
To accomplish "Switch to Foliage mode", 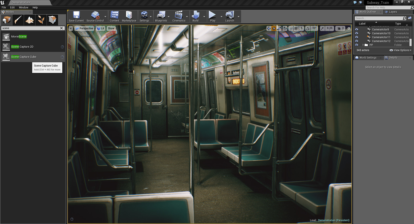I will [41, 20].
